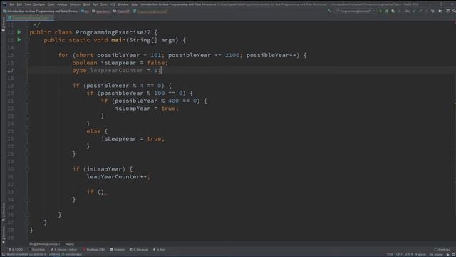Open the Edit menu
The image size is (456, 257).
pos(19,4)
